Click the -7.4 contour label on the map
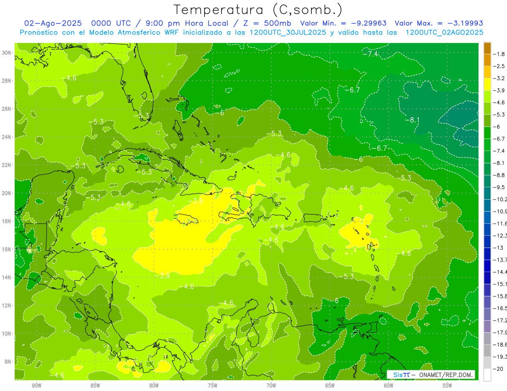Image resolution: width=507 pixels, height=391 pixels. (370, 54)
